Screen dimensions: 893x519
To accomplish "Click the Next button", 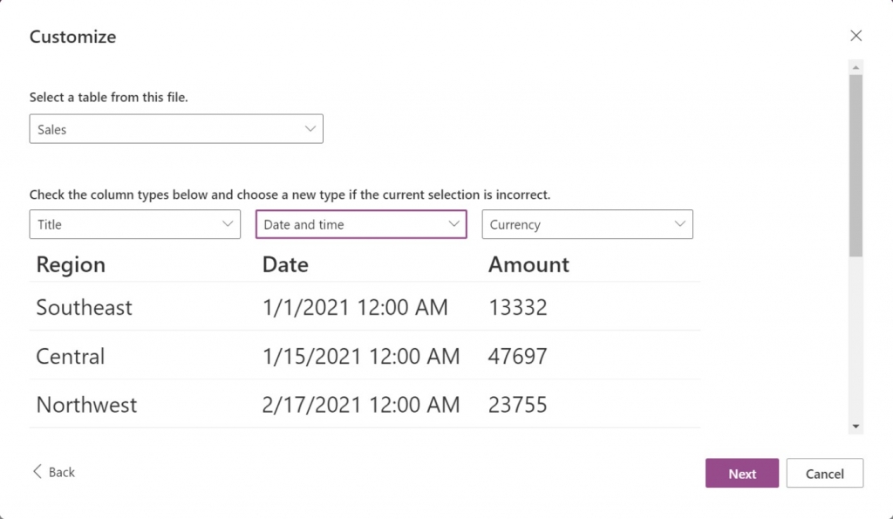I will click(741, 473).
